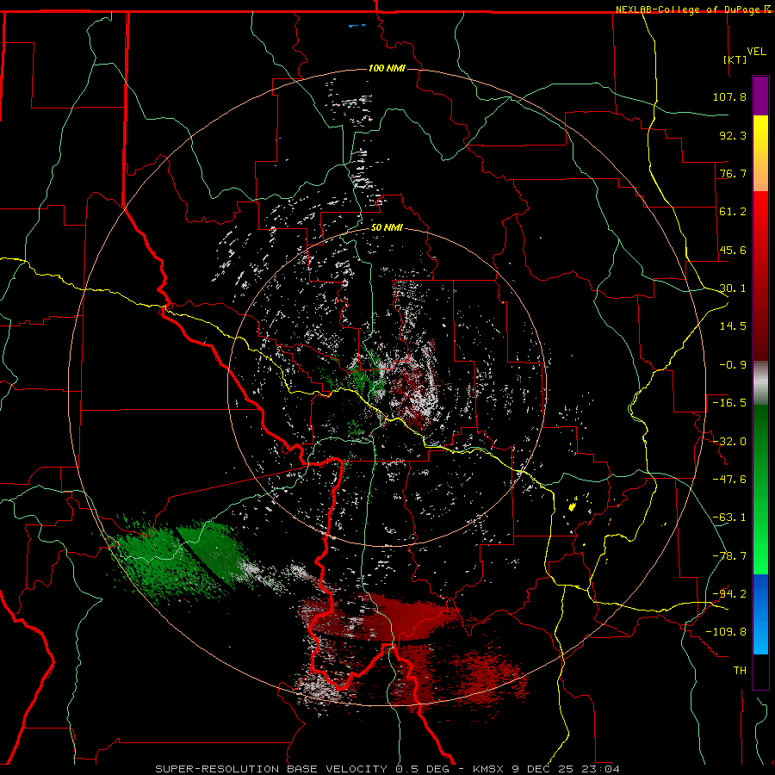Pick the black TH segment of color bar

click(x=760, y=671)
